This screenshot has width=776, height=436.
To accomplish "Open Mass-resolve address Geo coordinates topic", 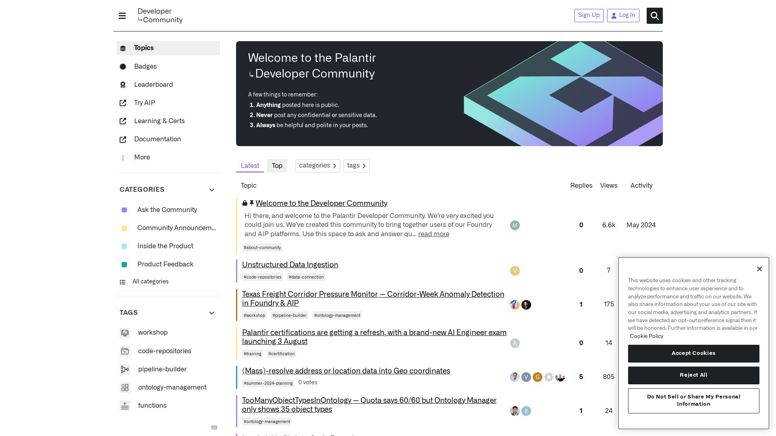I will point(346,371).
